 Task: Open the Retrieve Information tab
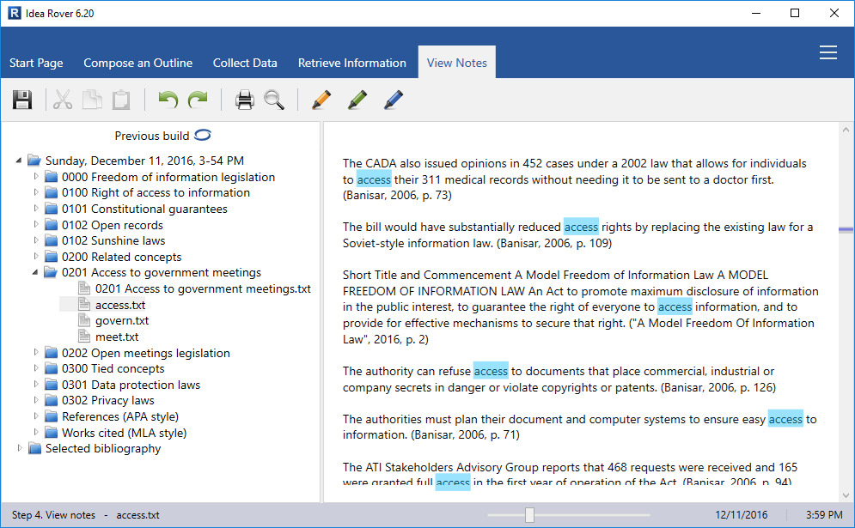[x=351, y=63]
